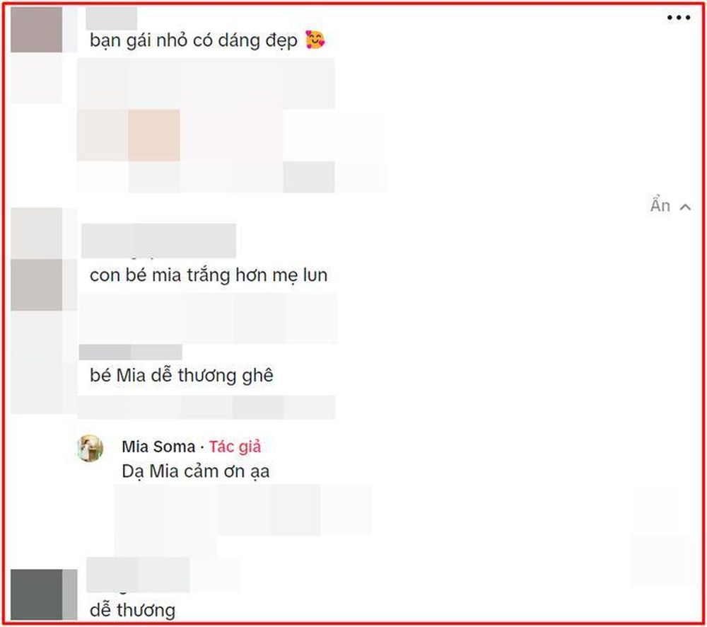Click blurred username above "bé Mia dễ thương ghê"
The height and width of the screenshot is (627, 707).
(130, 352)
